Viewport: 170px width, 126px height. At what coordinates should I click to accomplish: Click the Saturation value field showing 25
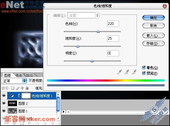point(113,39)
